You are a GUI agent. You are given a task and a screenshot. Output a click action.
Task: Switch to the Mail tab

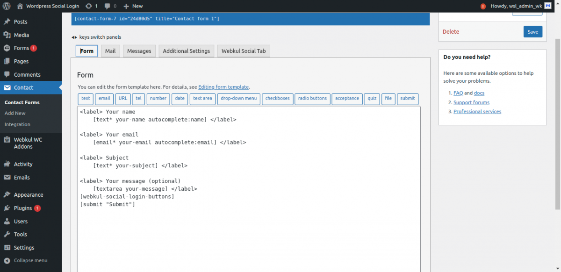click(x=110, y=51)
